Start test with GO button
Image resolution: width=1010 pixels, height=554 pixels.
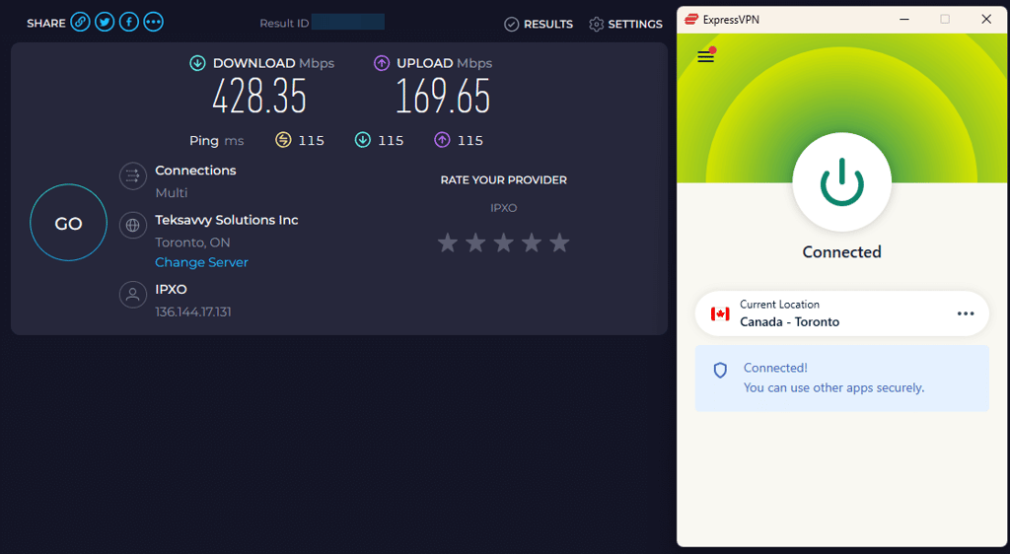(x=68, y=223)
